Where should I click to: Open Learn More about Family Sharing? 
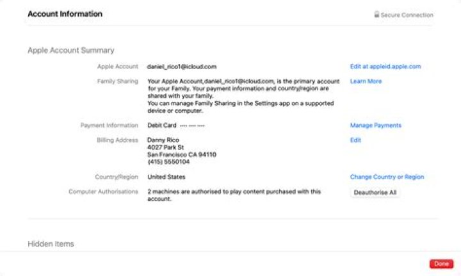pyautogui.click(x=366, y=81)
